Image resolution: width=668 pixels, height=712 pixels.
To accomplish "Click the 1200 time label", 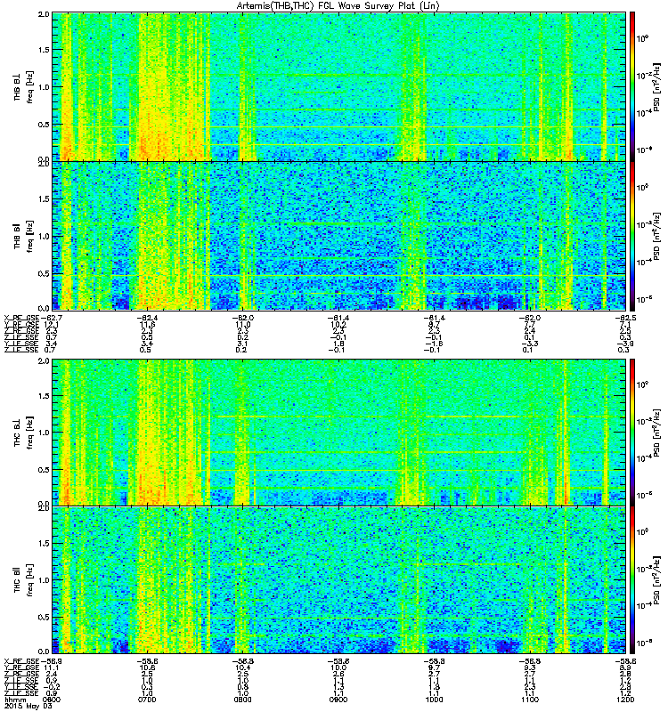I will (x=625, y=700).
